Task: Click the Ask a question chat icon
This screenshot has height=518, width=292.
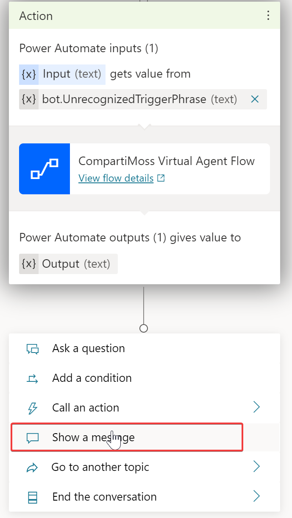Action: pyautogui.click(x=33, y=349)
